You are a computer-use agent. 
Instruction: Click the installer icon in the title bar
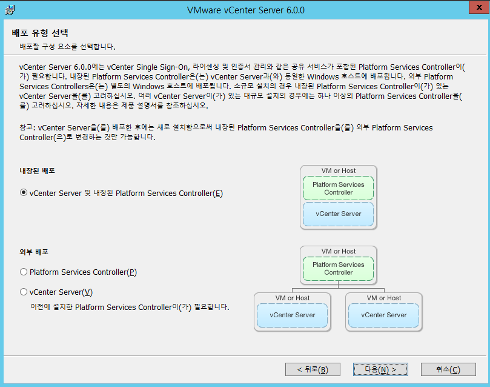point(10,10)
